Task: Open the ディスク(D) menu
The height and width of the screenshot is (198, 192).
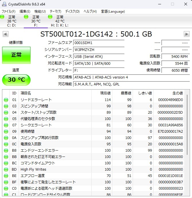Action: click(x=72, y=12)
